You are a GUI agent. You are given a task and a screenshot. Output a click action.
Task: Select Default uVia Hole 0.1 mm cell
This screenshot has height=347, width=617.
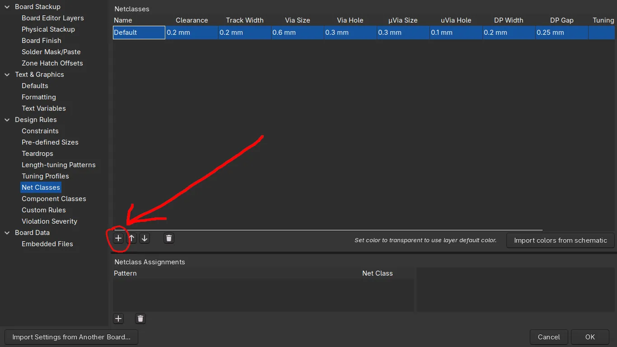456,33
